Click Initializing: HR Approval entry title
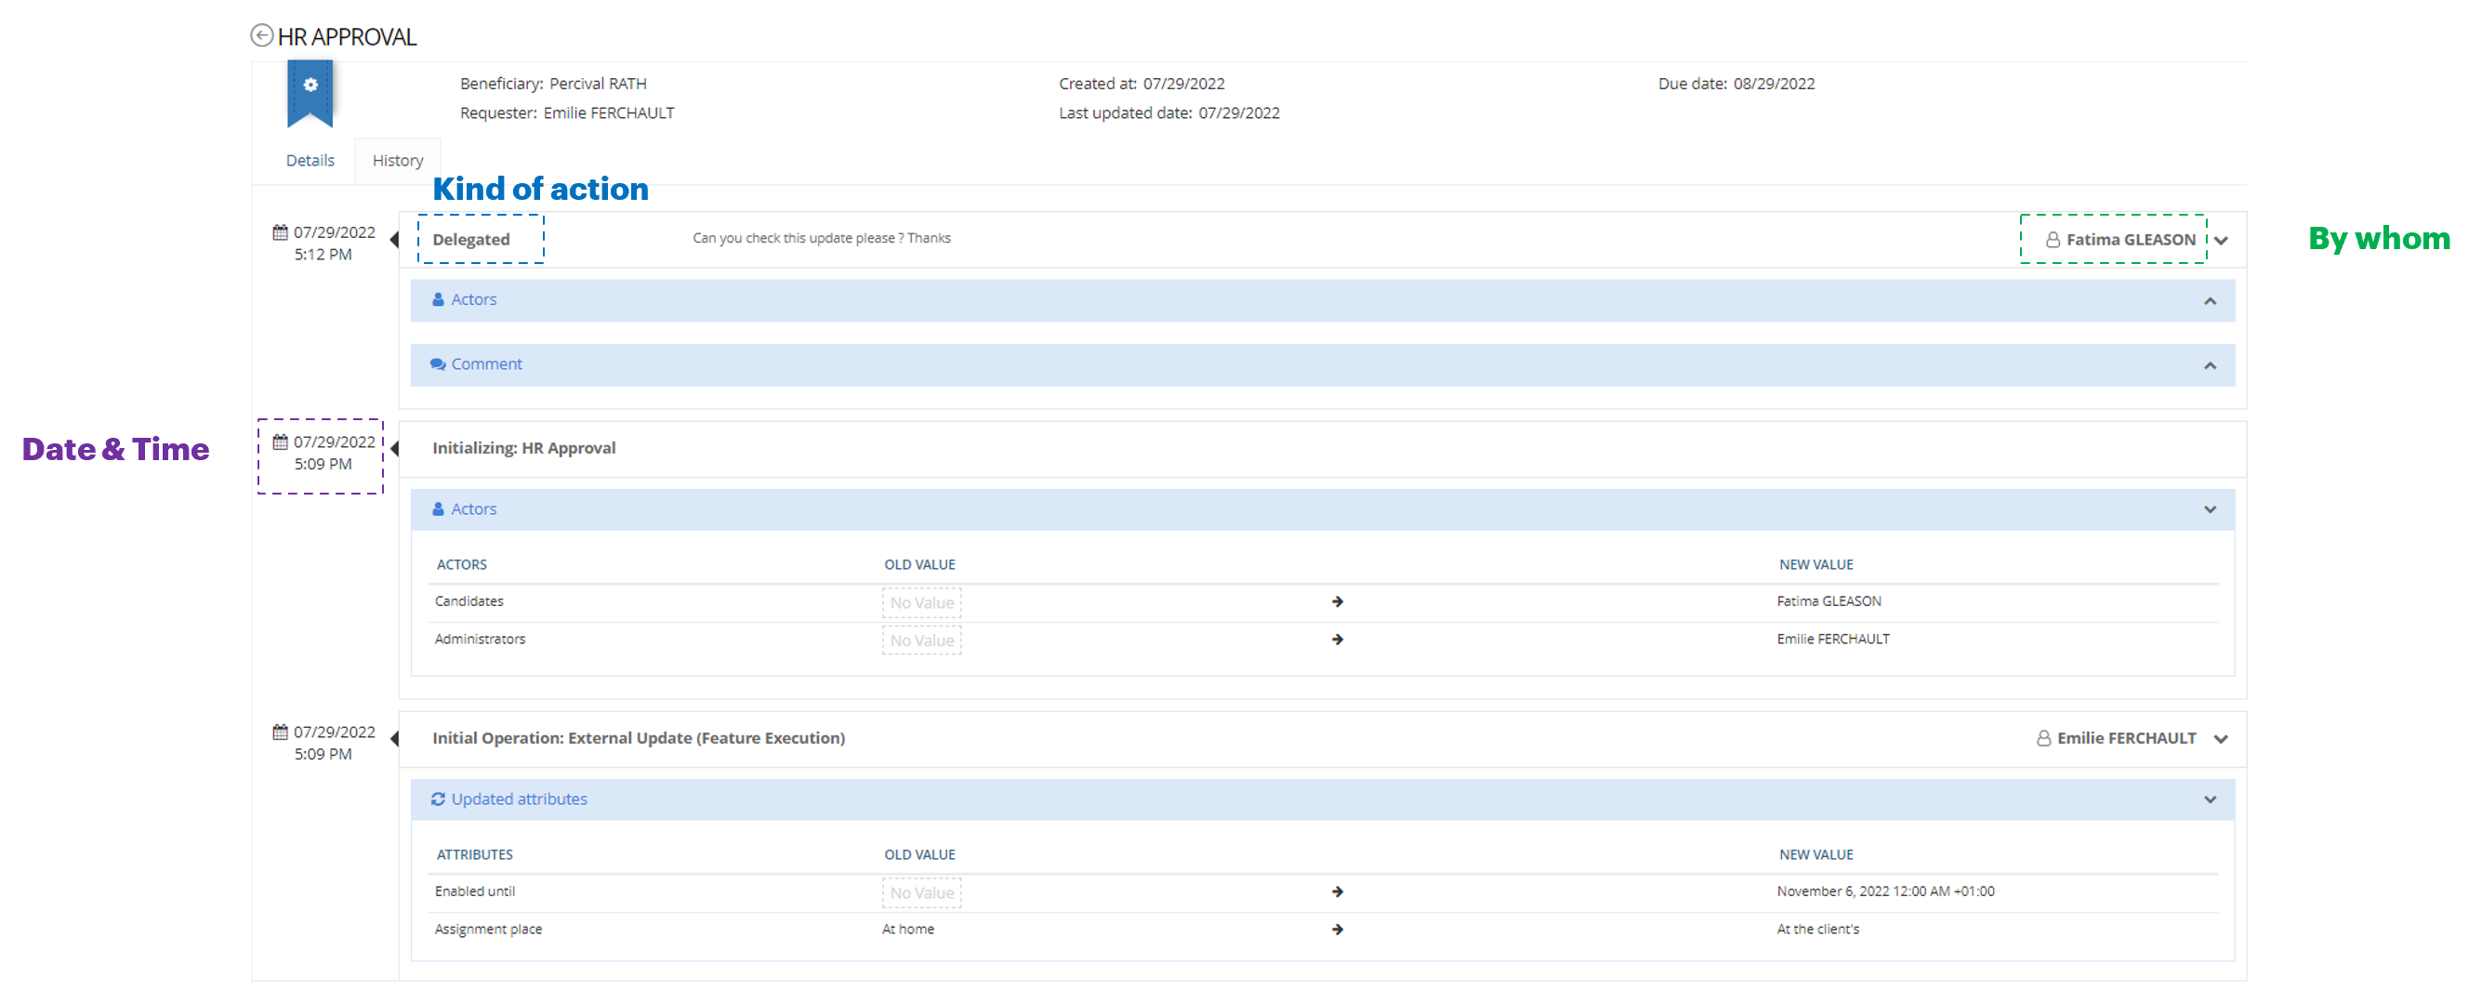This screenshot has height=1003, width=2482. click(523, 448)
